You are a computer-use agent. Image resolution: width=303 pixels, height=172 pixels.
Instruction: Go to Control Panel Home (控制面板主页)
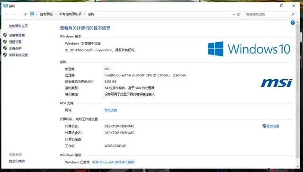coord(18,26)
